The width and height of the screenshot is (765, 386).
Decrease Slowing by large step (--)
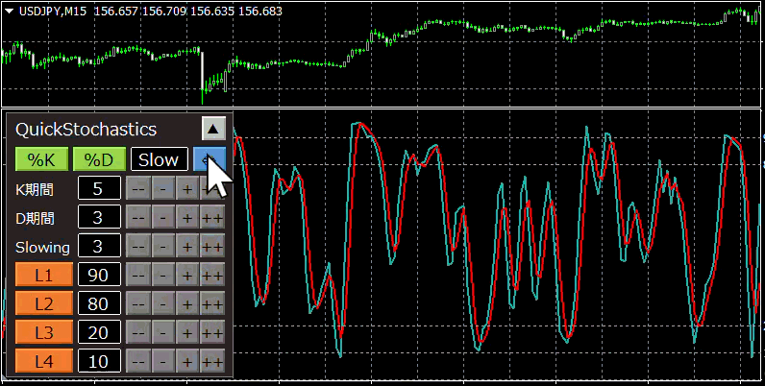pos(138,246)
